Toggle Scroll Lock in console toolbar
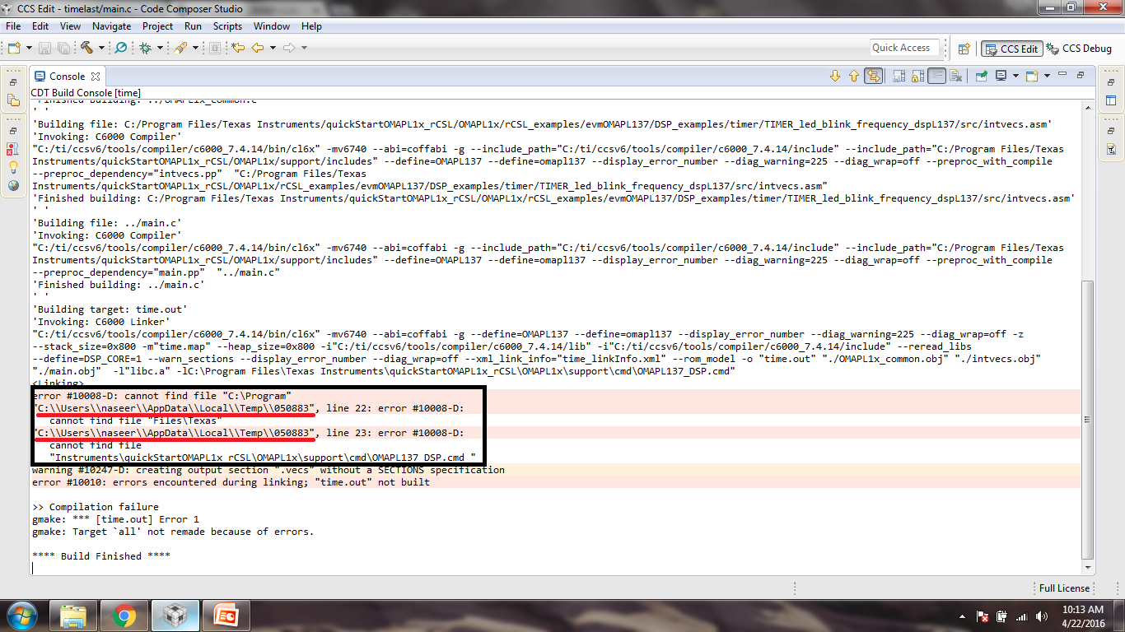This screenshot has width=1125, height=632. (x=918, y=77)
